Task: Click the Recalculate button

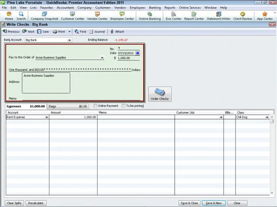Action: 36,203
